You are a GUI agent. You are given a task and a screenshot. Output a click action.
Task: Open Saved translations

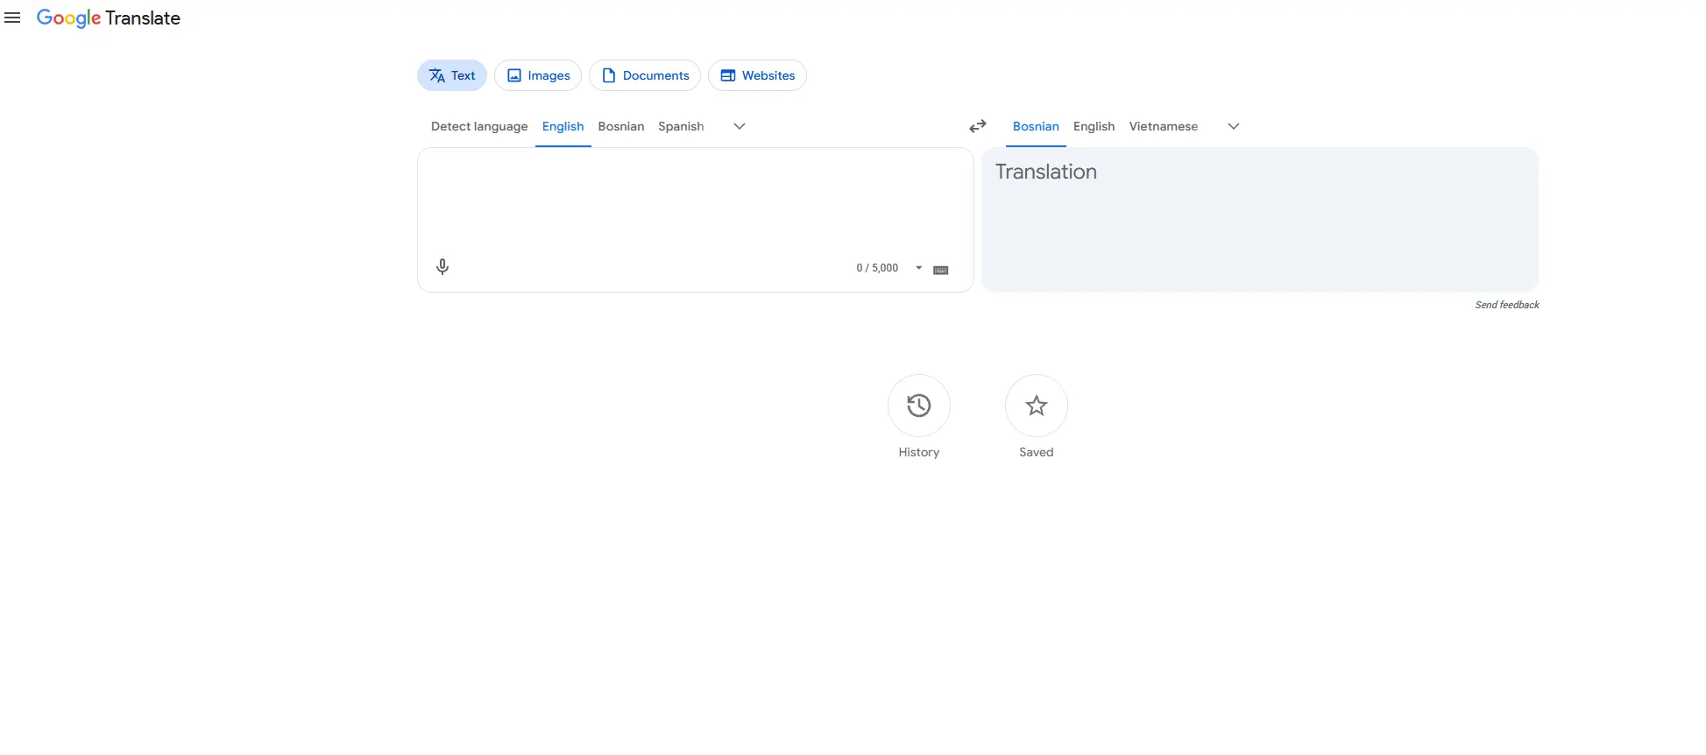[1037, 406]
